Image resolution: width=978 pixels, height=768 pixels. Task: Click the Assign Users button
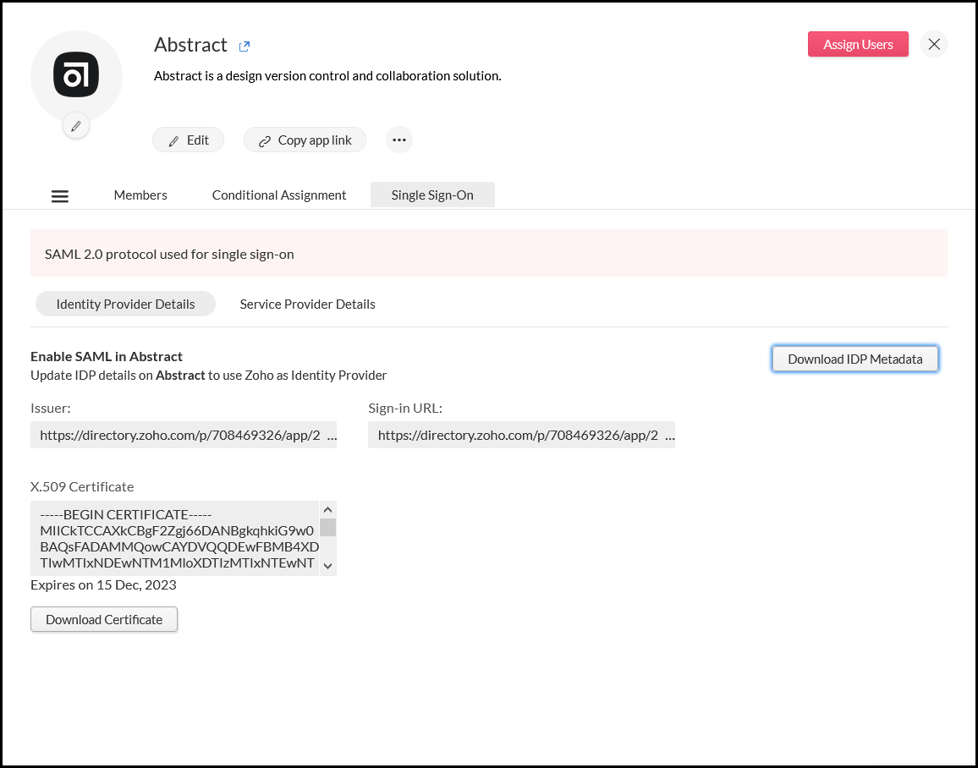click(858, 44)
